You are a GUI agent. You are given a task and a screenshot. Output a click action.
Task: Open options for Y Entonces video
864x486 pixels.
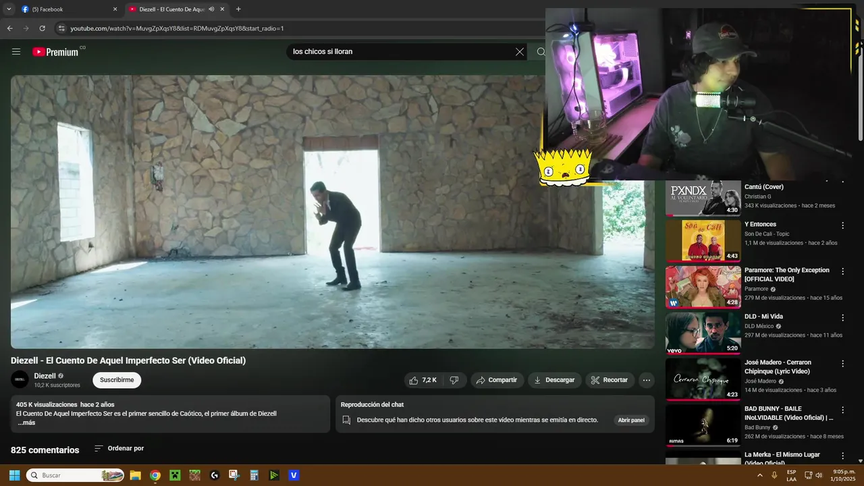(x=842, y=225)
